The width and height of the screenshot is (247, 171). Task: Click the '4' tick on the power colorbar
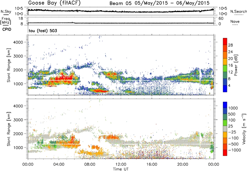[x=229, y=86]
